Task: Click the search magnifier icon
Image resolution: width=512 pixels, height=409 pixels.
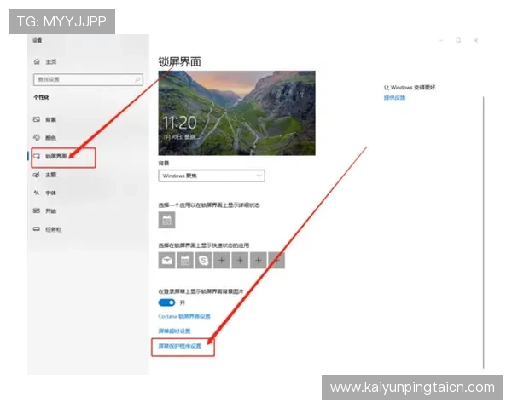Action: (137, 79)
